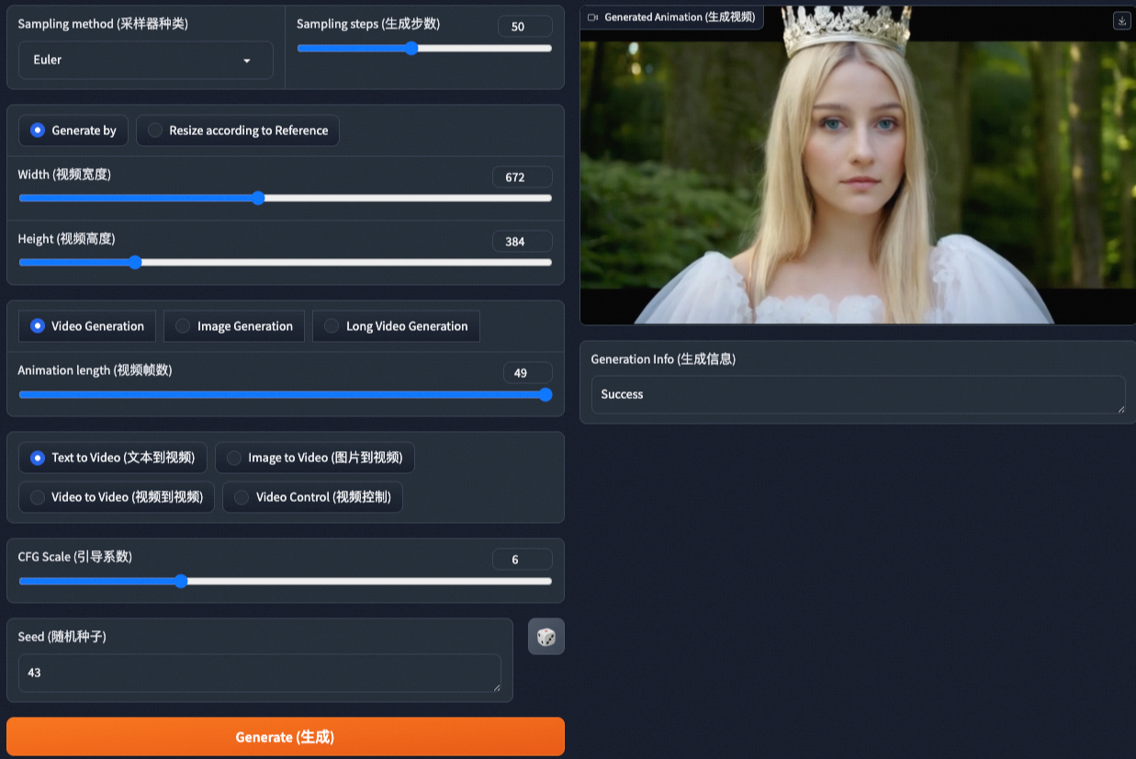Adjust the Height (视频高度) slider
Image resolution: width=1136 pixels, height=759 pixels.
[x=285, y=262]
